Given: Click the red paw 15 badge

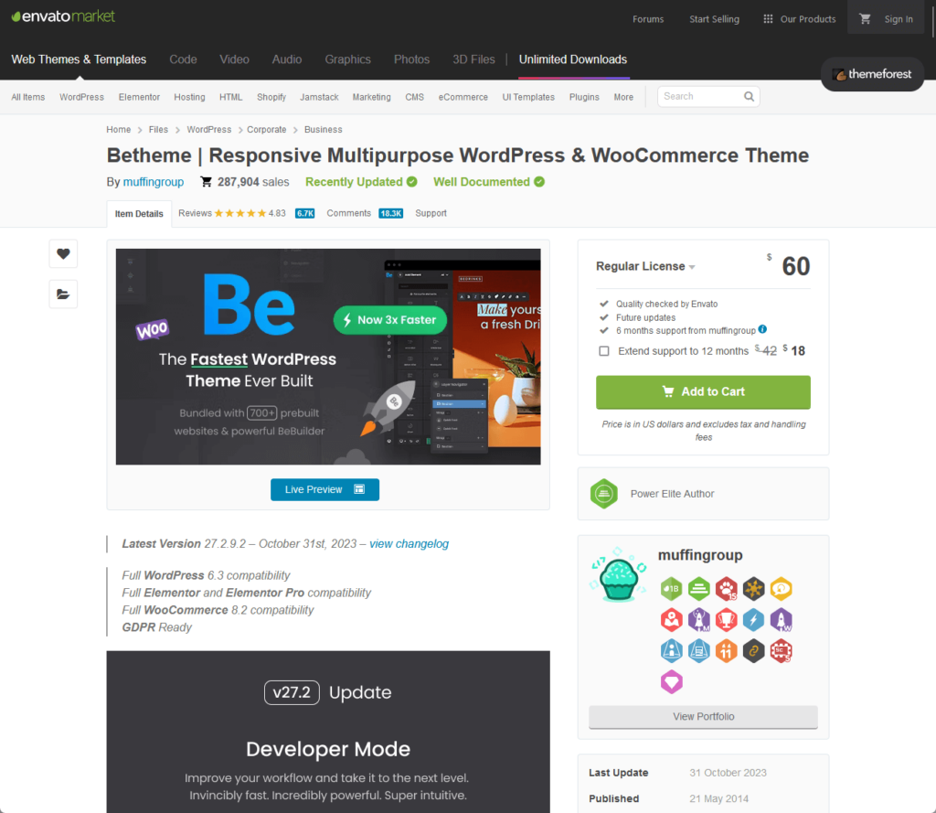Looking at the screenshot, I should click(x=727, y=589).
